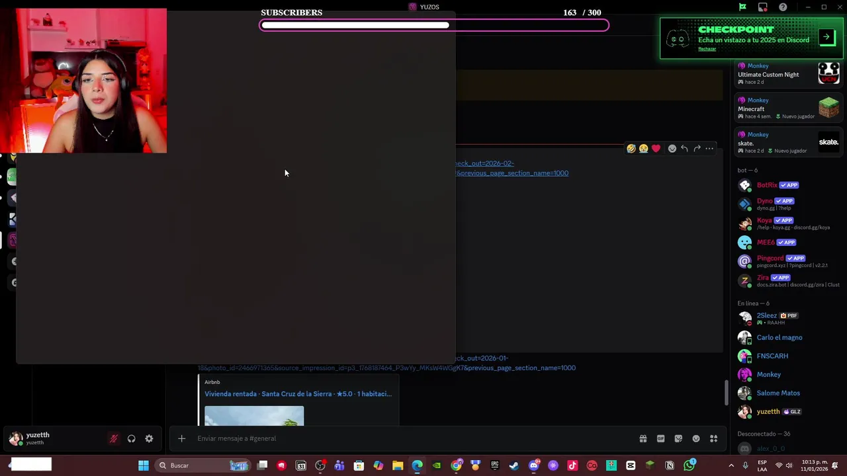Click the taskbar Buscar search box
The image size is (847, 476).
pyautogui.click(x=202, y=465)
